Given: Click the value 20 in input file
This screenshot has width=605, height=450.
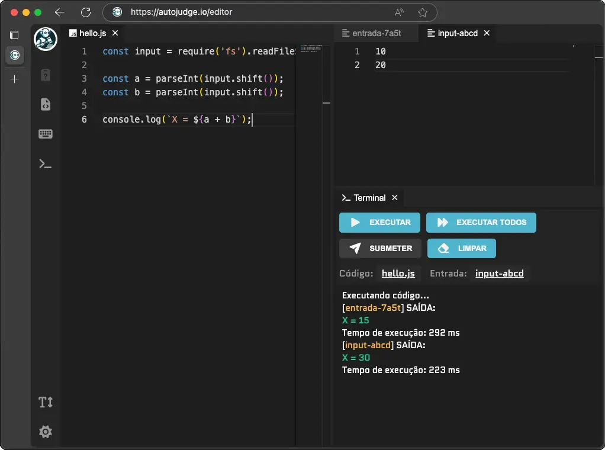Looking at the screenshot, I should click(381, 65).
